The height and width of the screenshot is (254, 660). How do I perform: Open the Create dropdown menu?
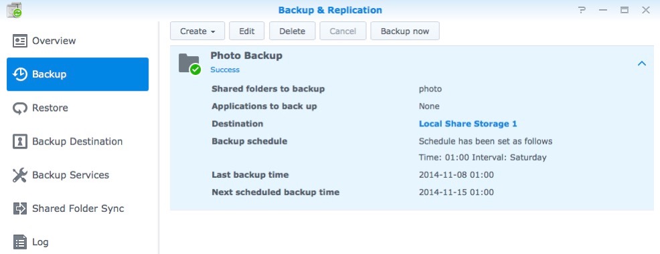click(197, 31)
